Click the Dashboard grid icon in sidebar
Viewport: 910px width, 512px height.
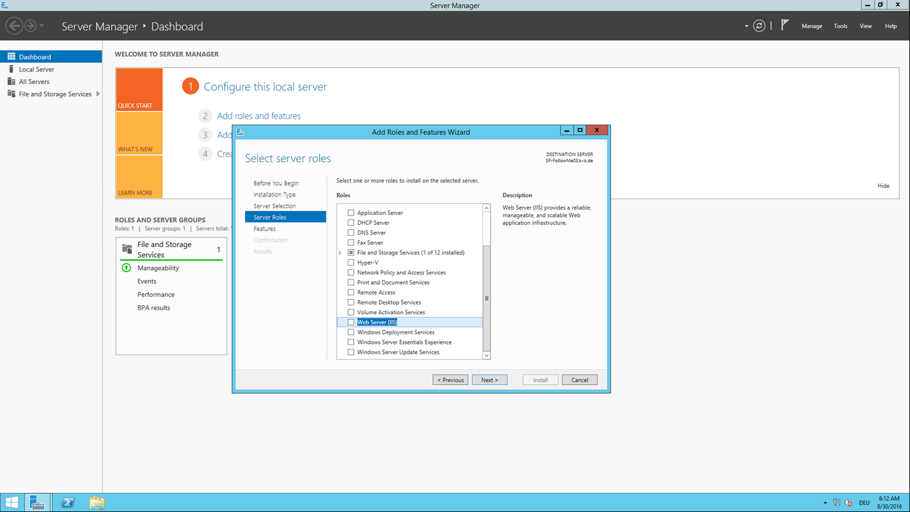click(x=11, y=57)
